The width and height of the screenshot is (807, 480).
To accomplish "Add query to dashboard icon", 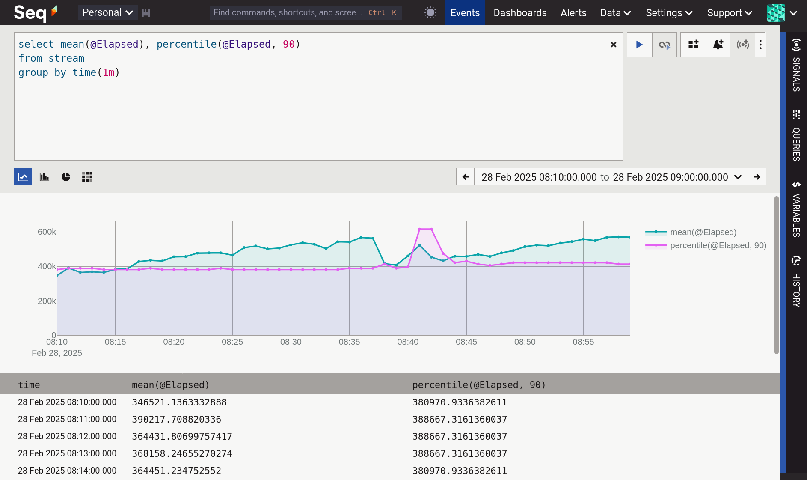I will 693,45.
